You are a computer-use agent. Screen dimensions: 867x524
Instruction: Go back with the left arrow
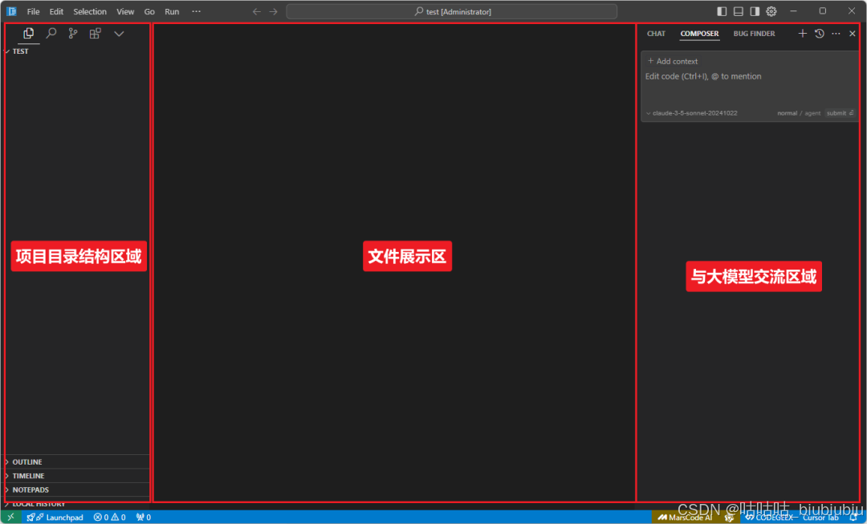[257, 11]
